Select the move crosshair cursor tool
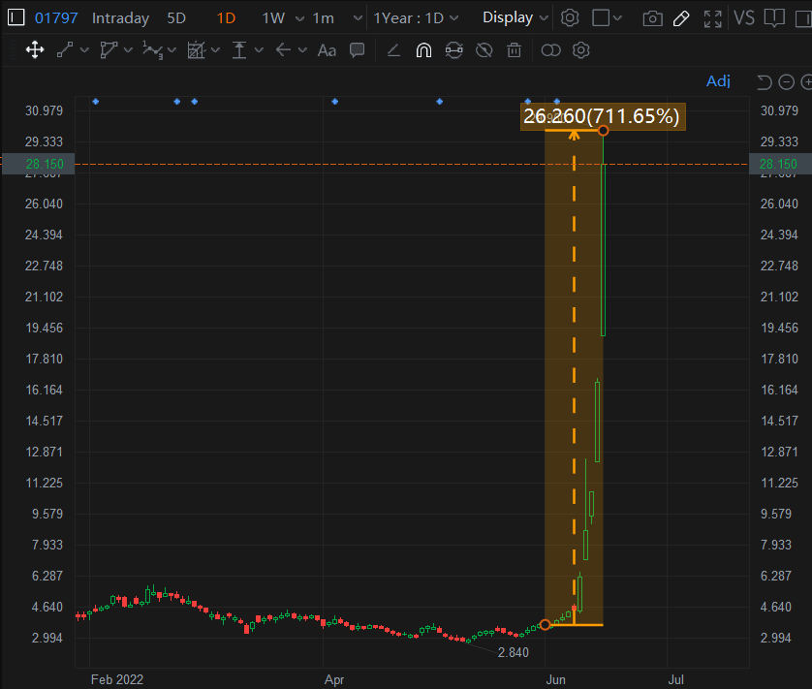Screen dimensions: 812x689 [x=35, y=50]
